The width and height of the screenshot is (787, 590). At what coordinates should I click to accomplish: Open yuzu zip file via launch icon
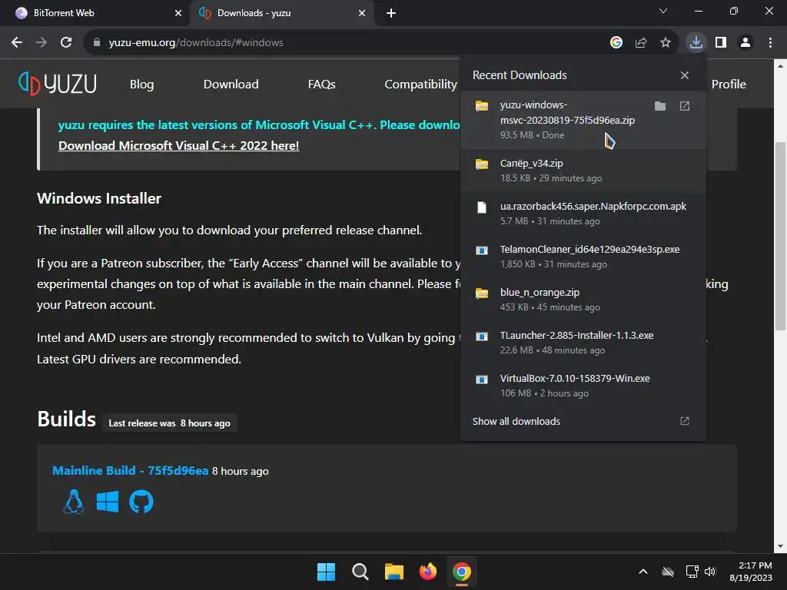685,106
